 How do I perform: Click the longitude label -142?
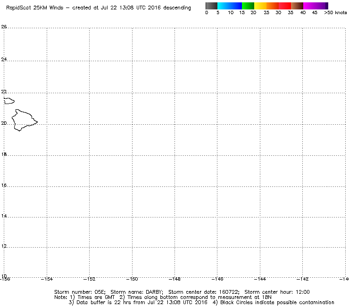tap(302, 279)
